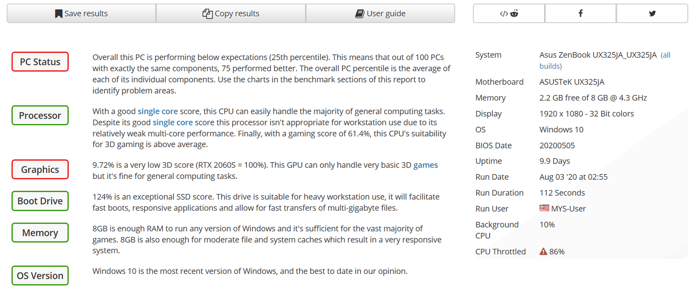691x289 pixels.
Task: Open the Memory section badge
Action: 40,233
